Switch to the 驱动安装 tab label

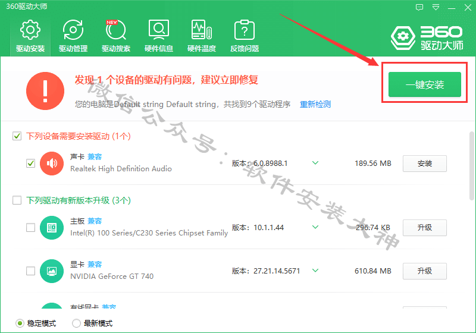pyautogui.click(x=30, y=49)
